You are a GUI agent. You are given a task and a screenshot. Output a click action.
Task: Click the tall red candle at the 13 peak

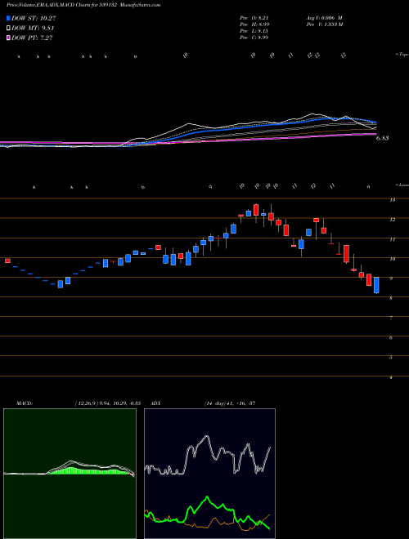(x=256, y=210)
